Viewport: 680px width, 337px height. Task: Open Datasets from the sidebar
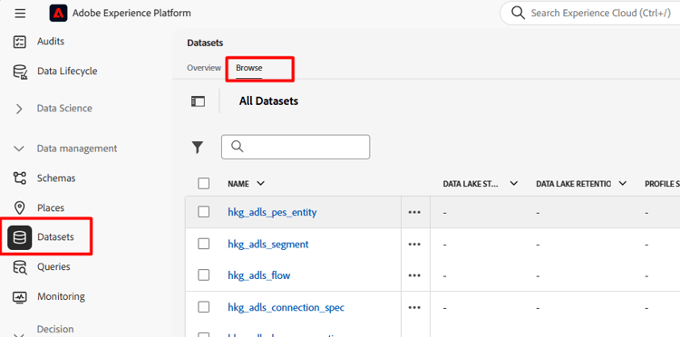click(x=55, y=237)
